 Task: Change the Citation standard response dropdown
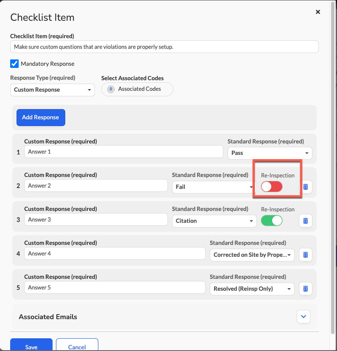214,221
